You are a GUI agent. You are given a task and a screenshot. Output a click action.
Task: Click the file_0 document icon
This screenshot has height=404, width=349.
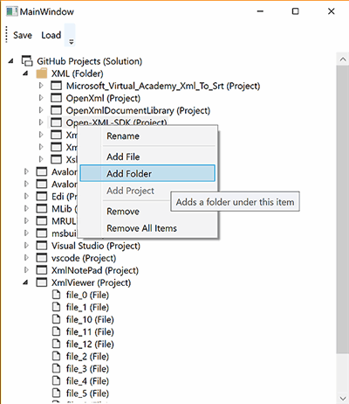click(56, 295)
